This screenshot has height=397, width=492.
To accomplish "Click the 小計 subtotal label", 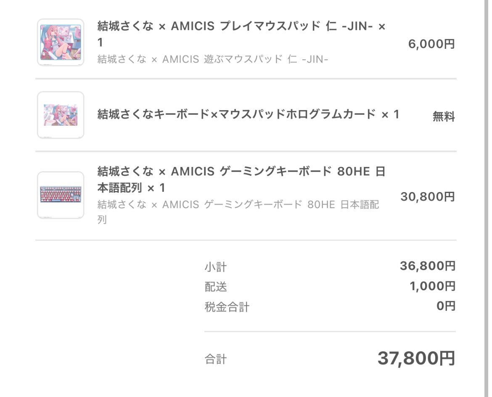I will coord(216,267).
